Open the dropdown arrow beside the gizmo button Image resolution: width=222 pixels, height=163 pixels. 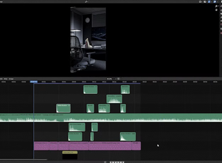211,2
